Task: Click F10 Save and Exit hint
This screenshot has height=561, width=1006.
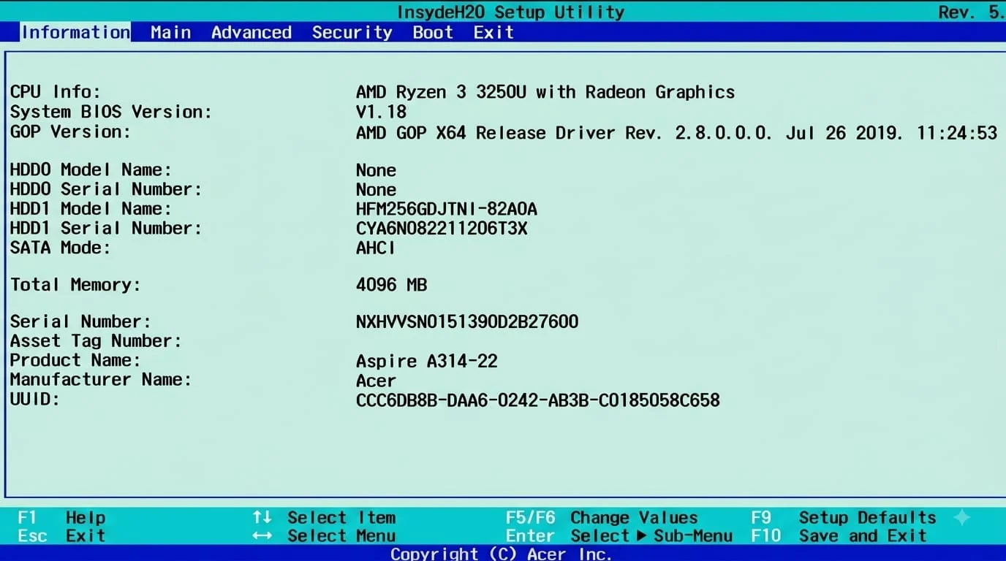Action: click(x=839, y=535)
